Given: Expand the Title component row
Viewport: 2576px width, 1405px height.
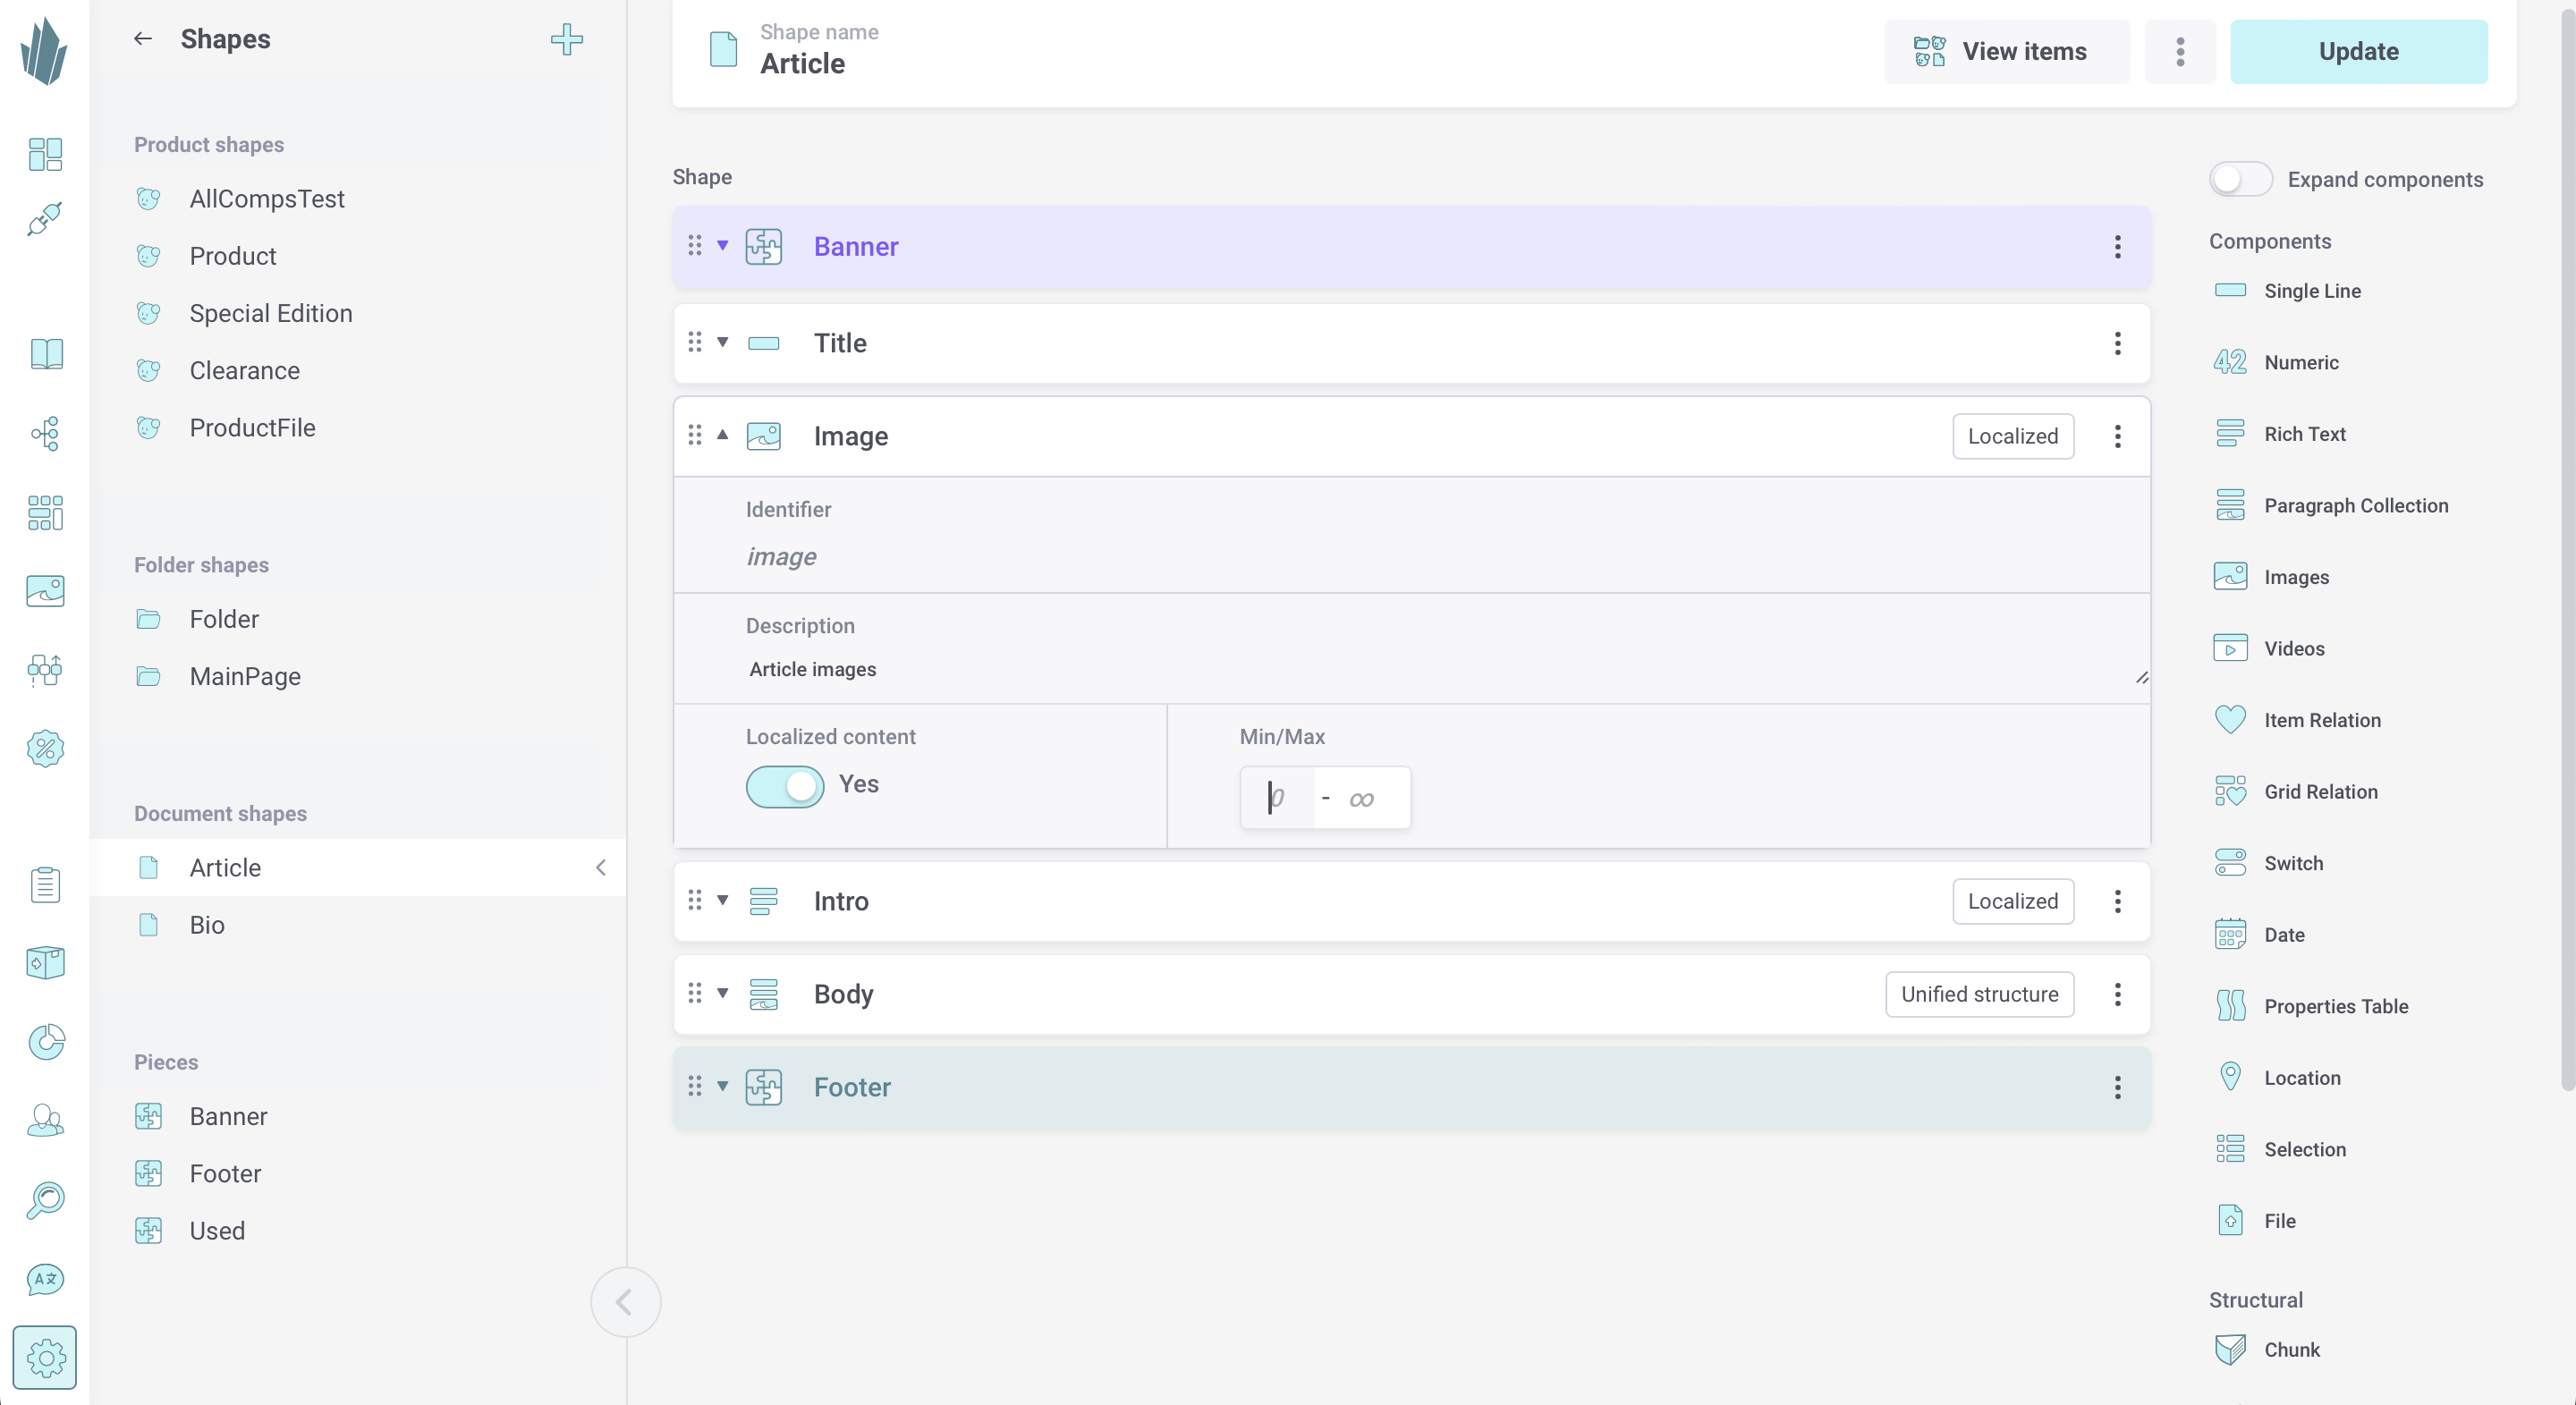Looking at the screenshot, I should click(x=723, y=343).
